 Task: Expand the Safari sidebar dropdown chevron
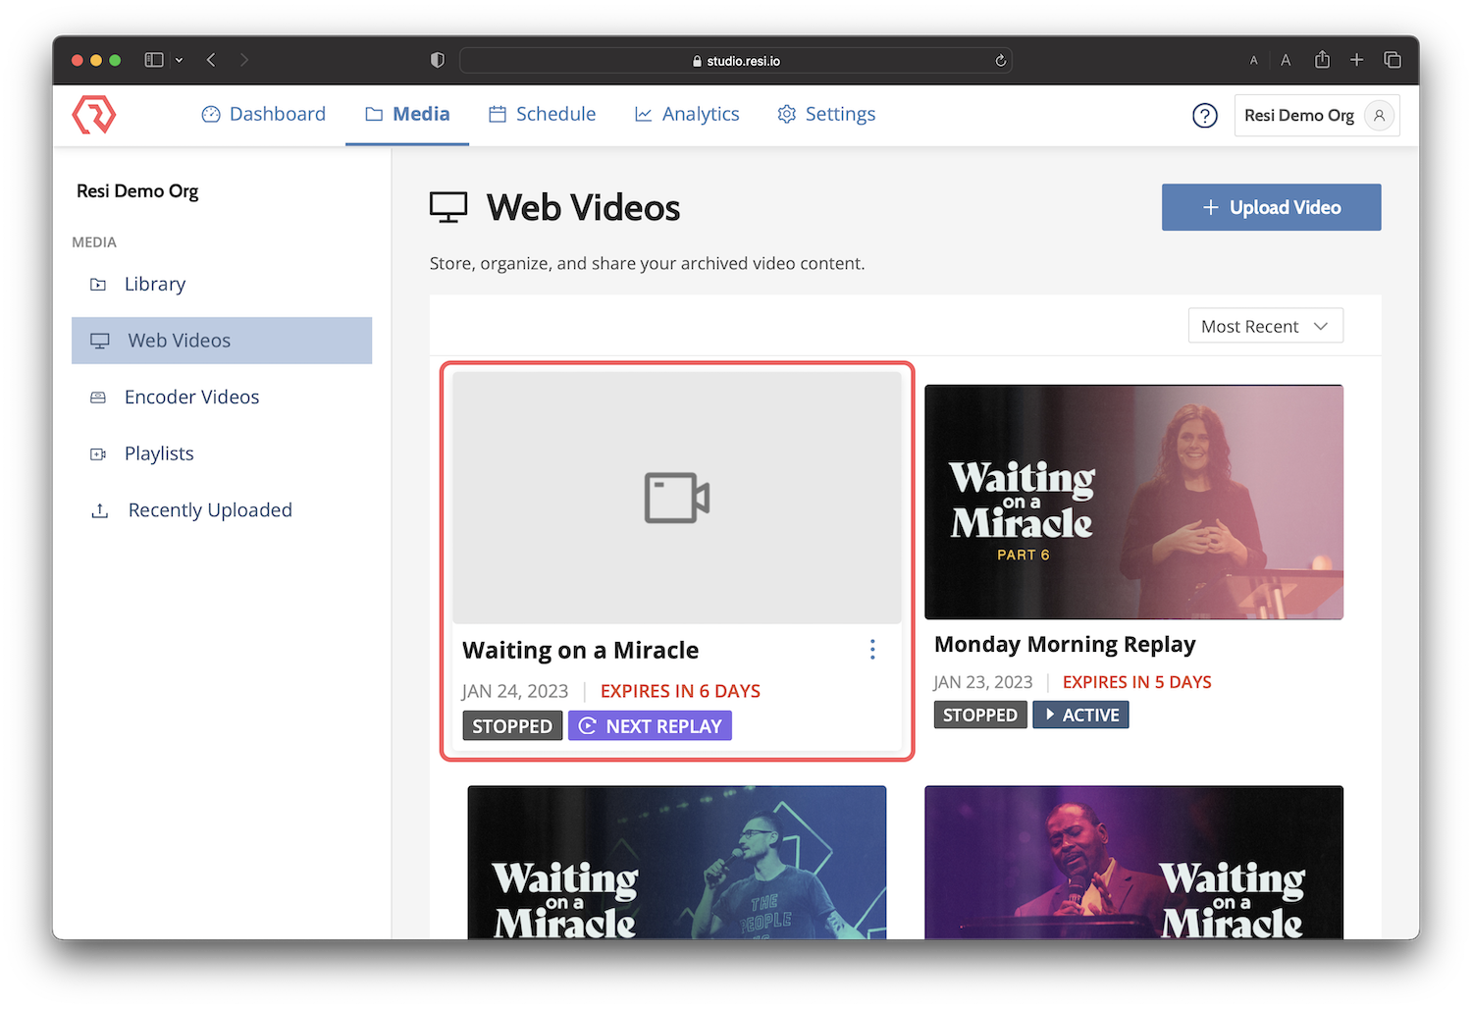click(x=179, y=60)
